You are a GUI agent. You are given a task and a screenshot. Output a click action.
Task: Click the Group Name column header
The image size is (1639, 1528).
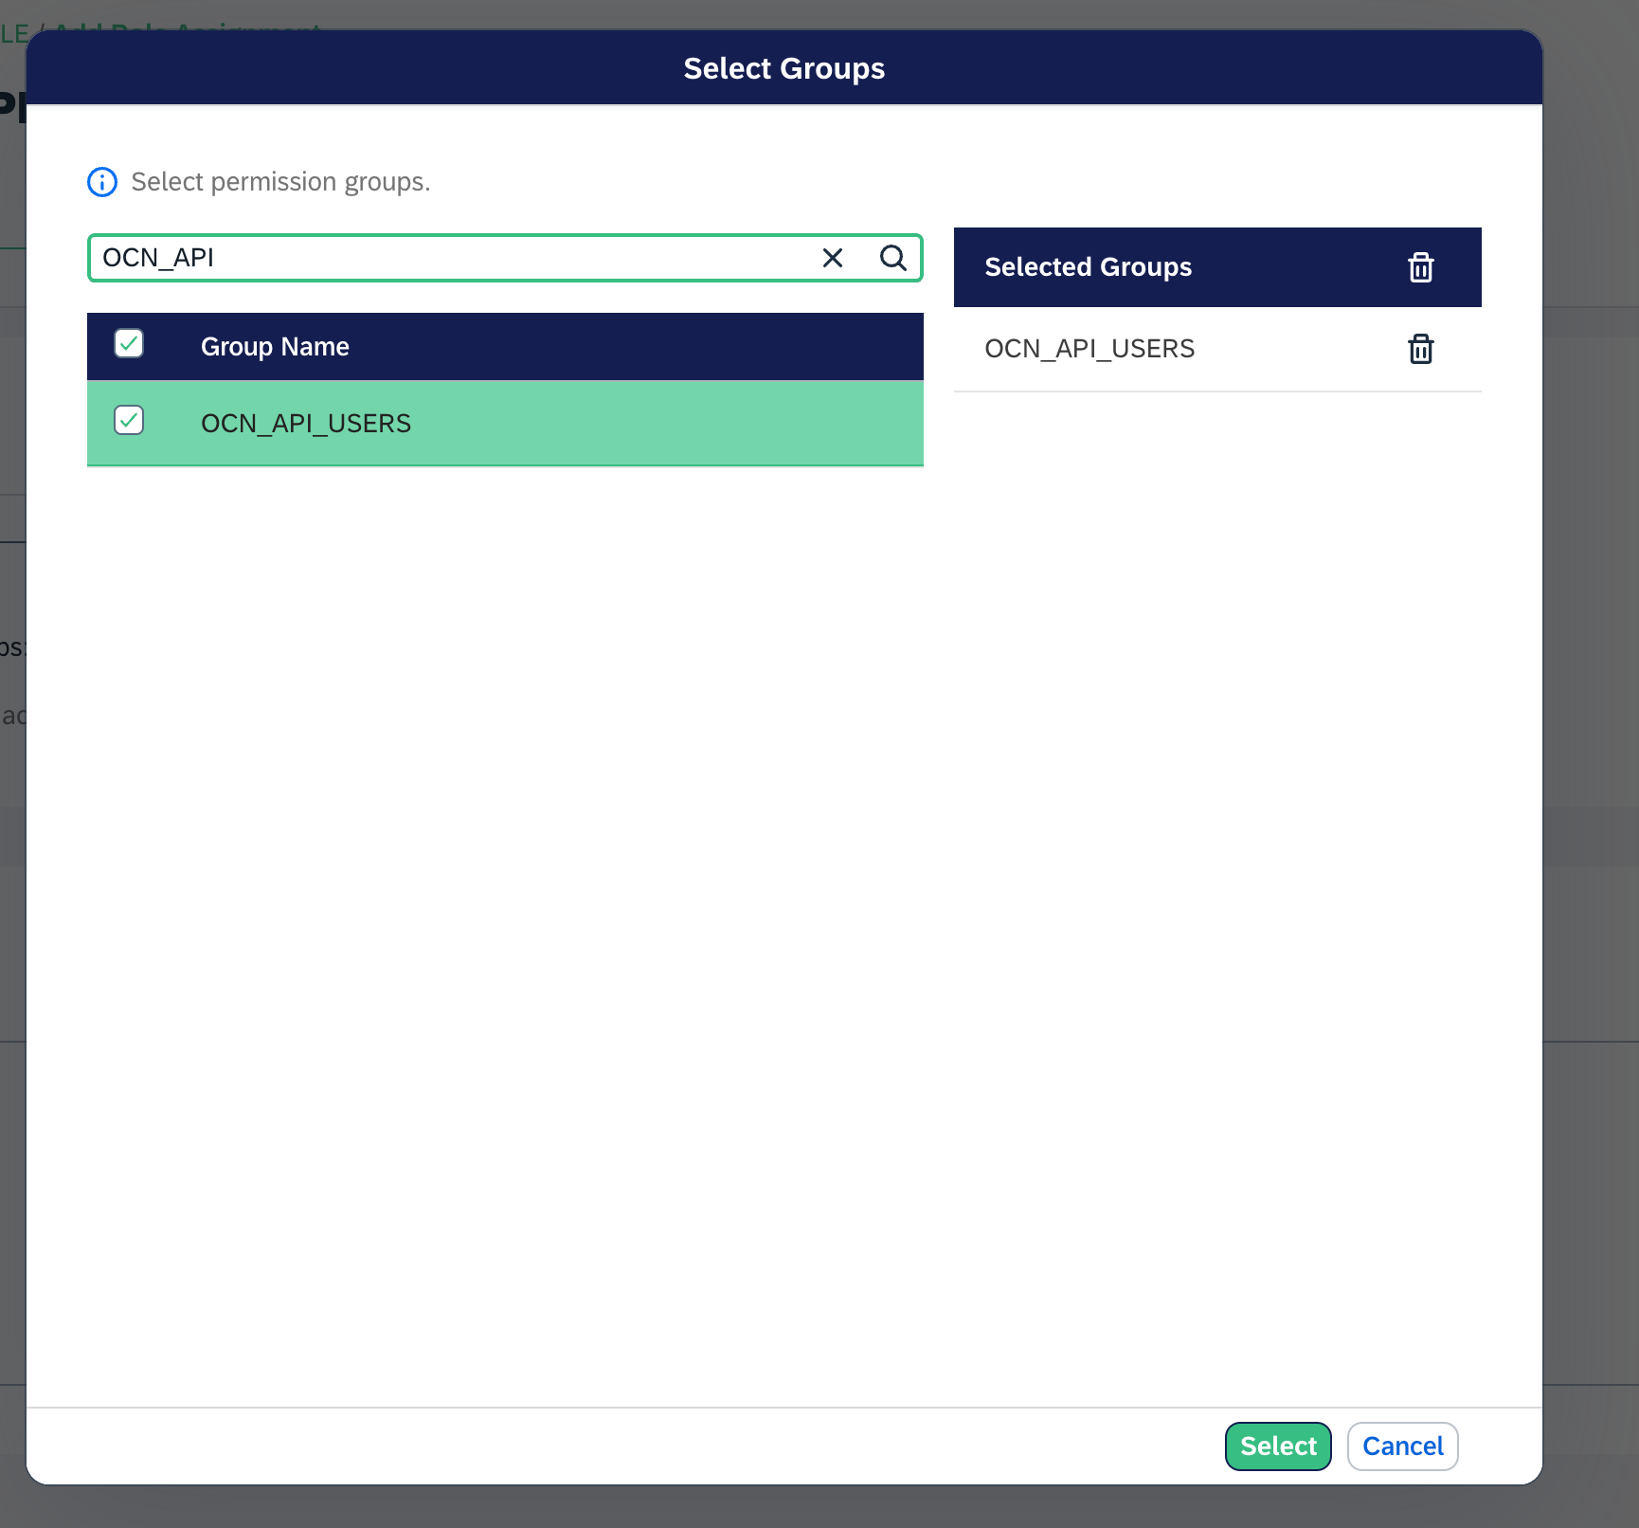coord(275,347)
